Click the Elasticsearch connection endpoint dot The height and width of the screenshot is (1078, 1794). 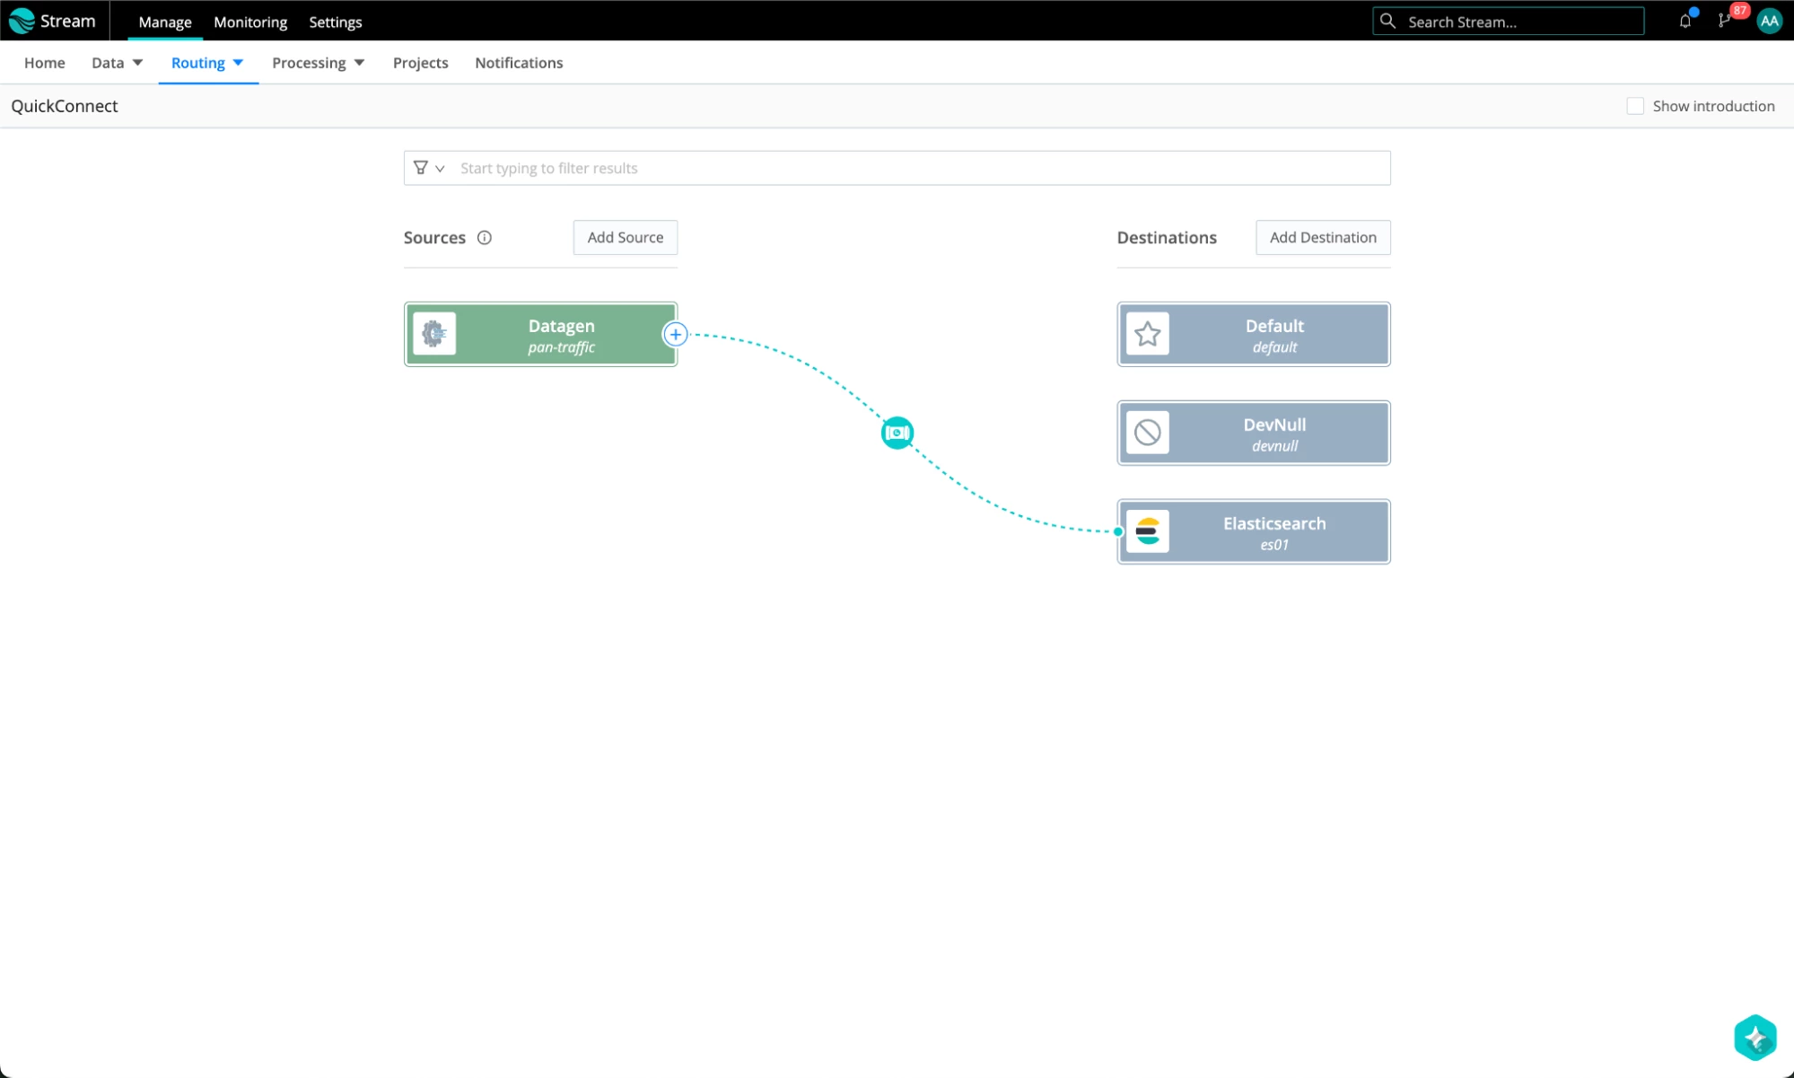point(1118,531)
